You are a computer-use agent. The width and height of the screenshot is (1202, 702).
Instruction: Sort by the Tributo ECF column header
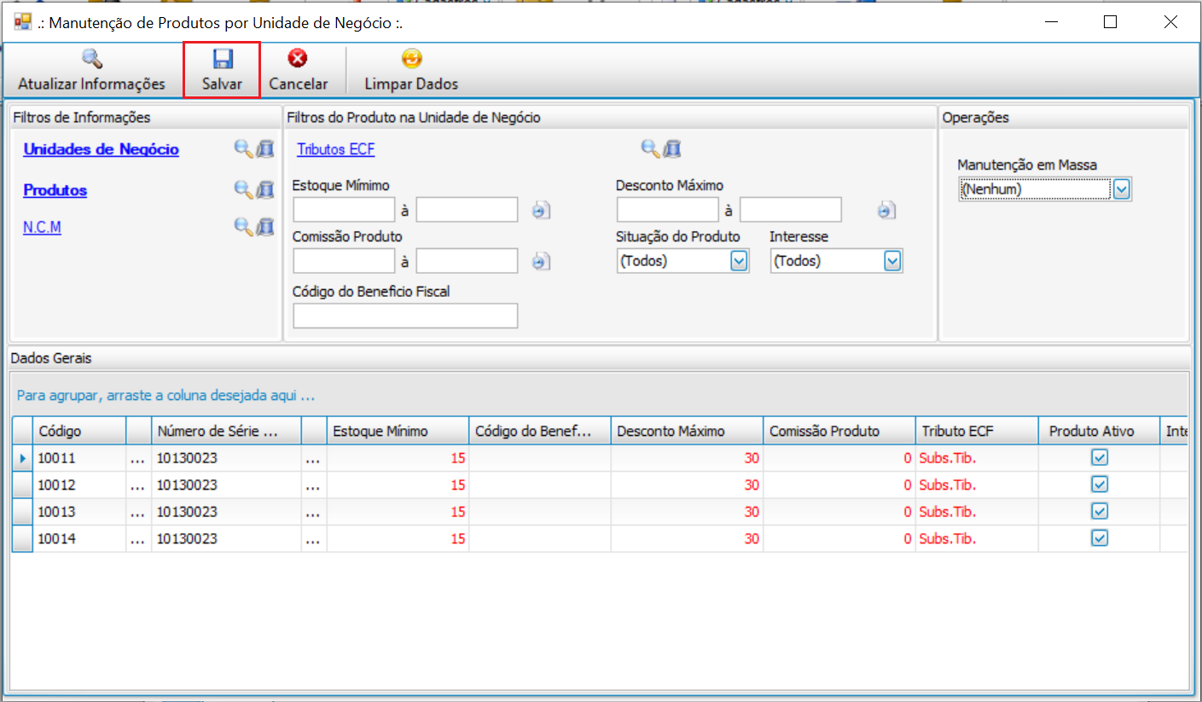(977, 431)
